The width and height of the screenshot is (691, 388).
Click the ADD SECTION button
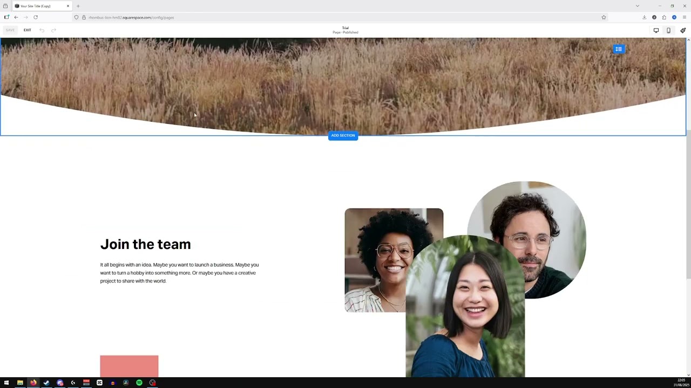click(343, 135)
